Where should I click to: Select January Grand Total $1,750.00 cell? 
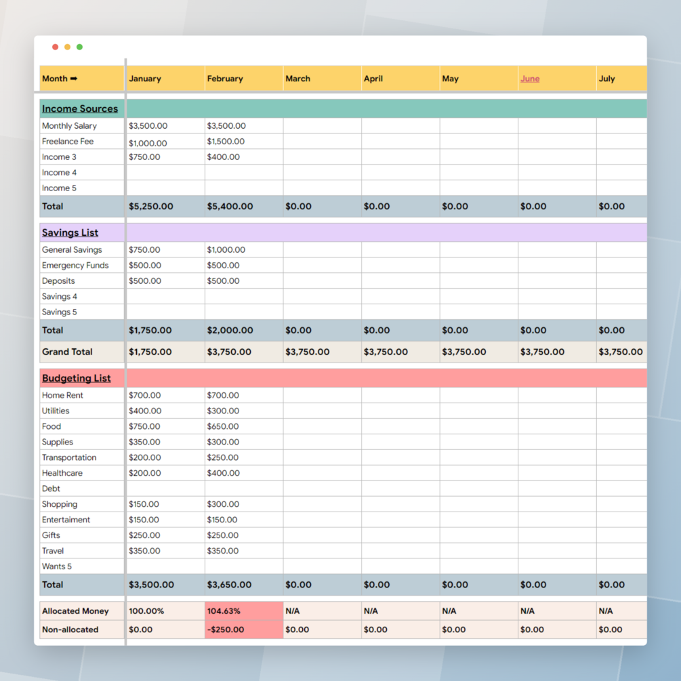coord(165,352)
